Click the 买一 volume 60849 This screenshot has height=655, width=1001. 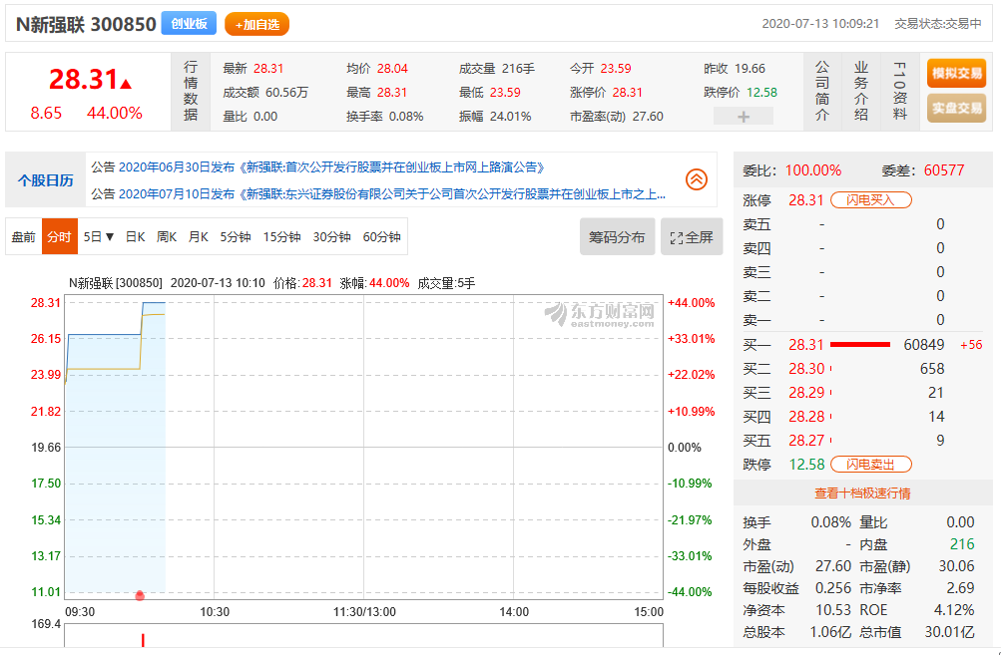click(x=924, y=345)
